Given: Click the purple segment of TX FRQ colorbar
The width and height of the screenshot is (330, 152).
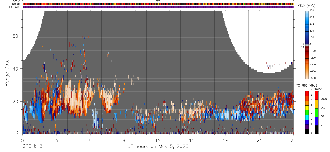Looking at the screenshot, I should click(307, 127).
